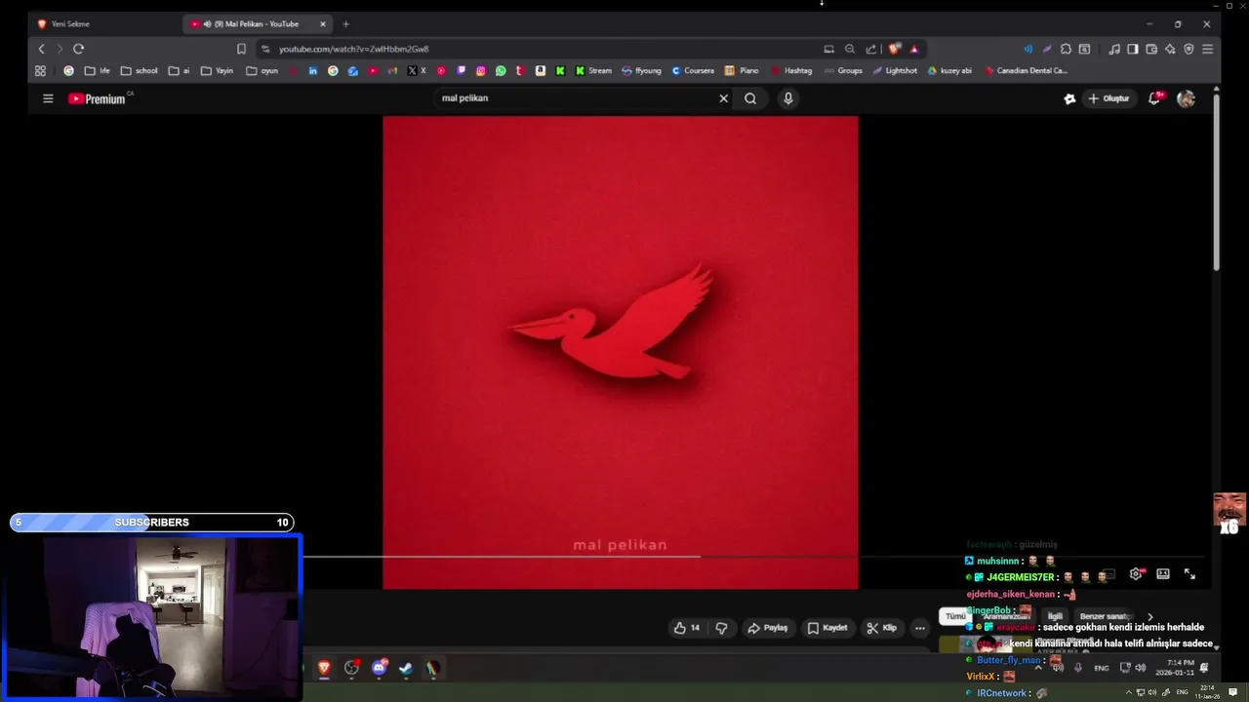Image resolution: width=1249 pixels, height=702 pixels.
Task: Run the YouTube search with magnifier button
Action: pos(750,98)
